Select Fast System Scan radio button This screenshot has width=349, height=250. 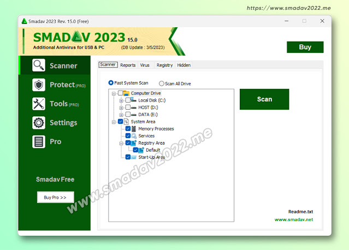click(111, 83)
